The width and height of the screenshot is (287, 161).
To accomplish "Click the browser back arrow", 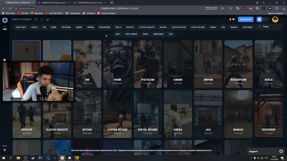I will [x=4, y=8].
